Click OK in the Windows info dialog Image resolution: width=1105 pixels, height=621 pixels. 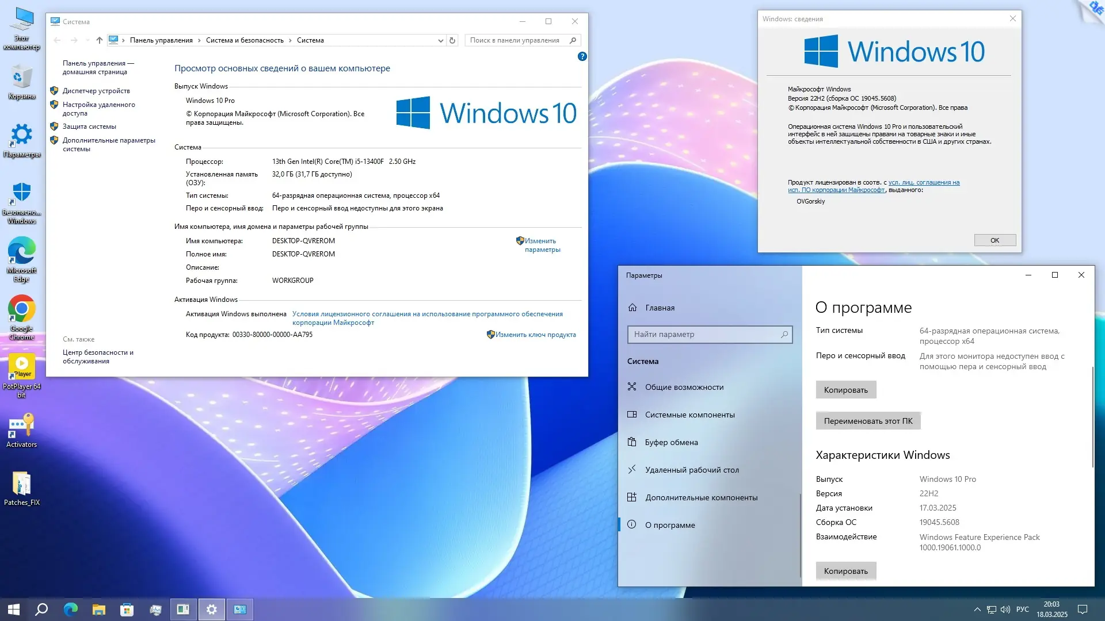(x=995, y=240)
